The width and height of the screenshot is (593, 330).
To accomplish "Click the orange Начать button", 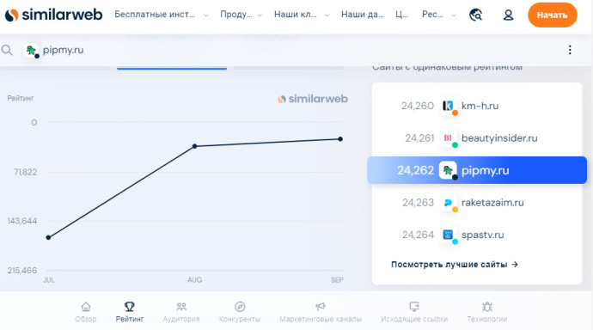I will (x=552, y=15).
